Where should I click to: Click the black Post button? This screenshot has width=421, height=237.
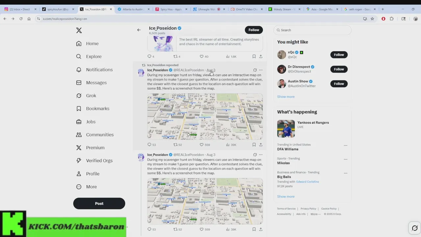coord(99,203)
